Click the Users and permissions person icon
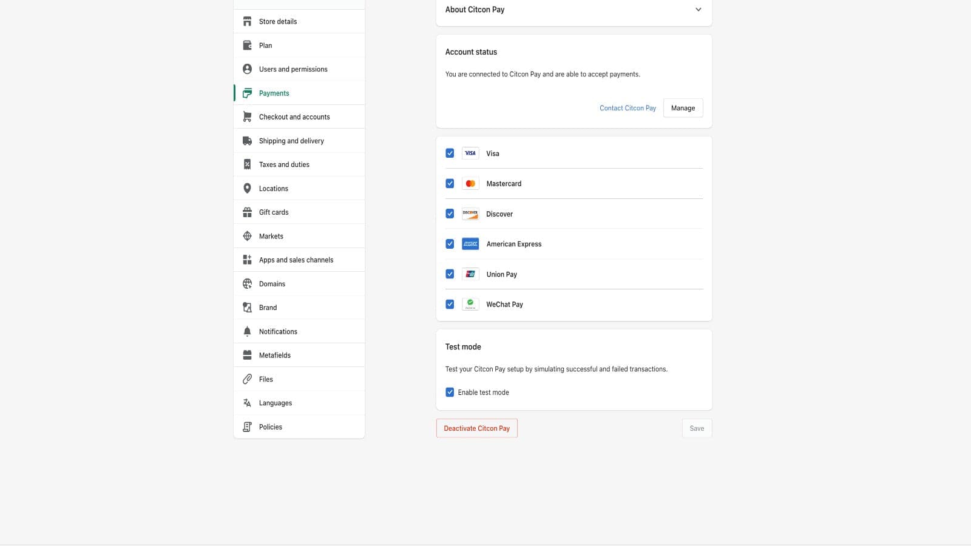The height and width of the screenshot is (546, 971). [x=247, y=69]
